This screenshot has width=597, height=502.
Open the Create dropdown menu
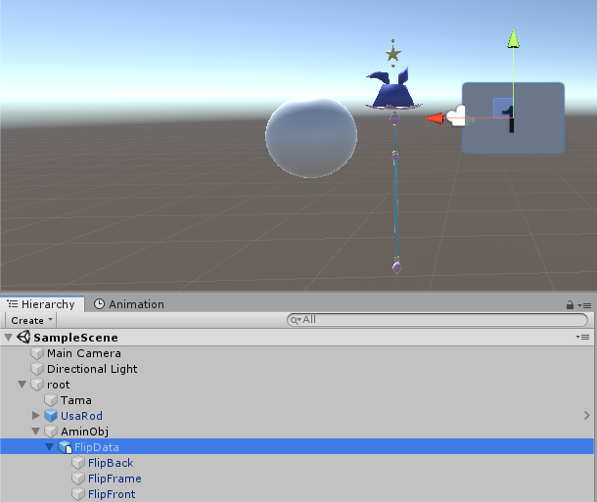[31, 320]
